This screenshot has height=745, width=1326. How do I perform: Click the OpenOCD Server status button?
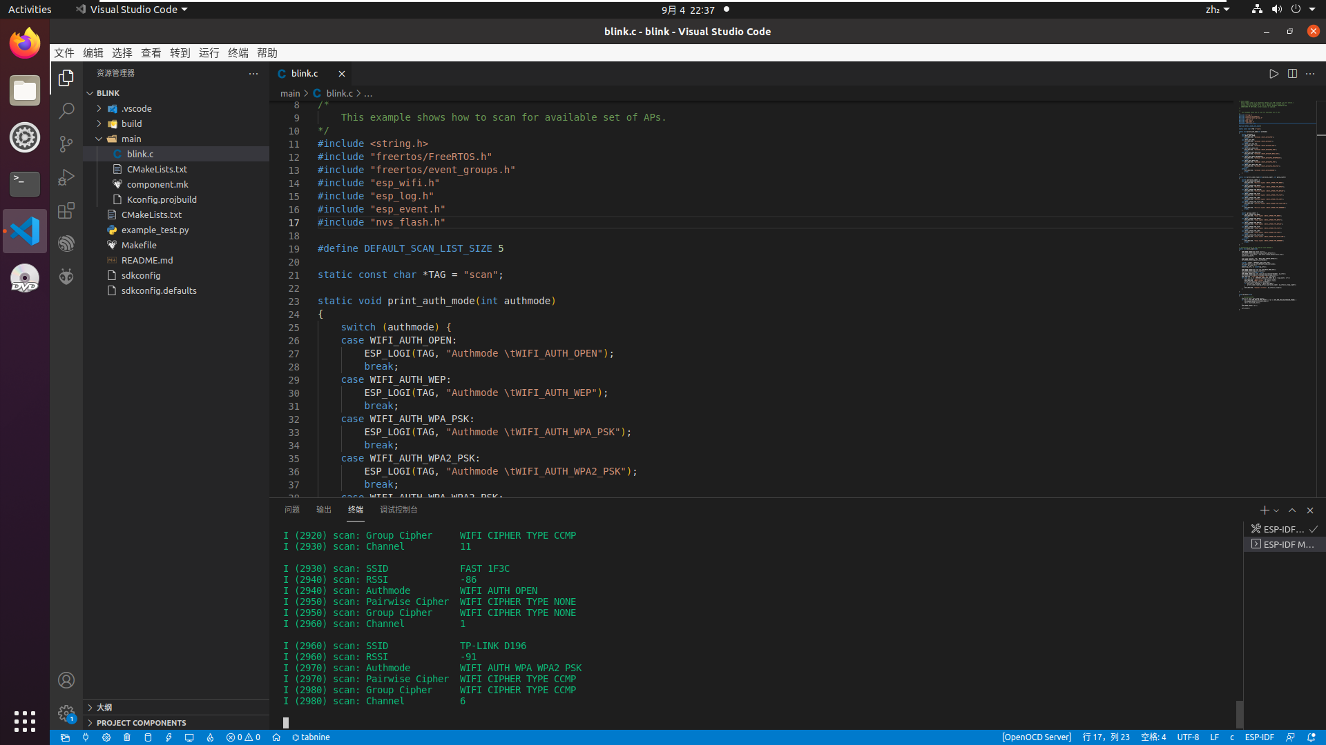point(1036,737)
